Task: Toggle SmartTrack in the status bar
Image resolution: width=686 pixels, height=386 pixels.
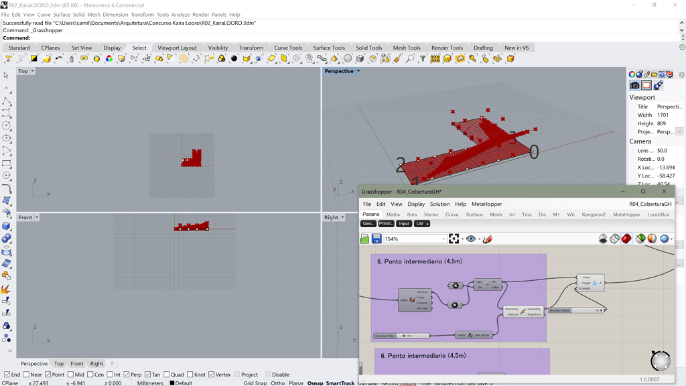Action: [340, 383]
